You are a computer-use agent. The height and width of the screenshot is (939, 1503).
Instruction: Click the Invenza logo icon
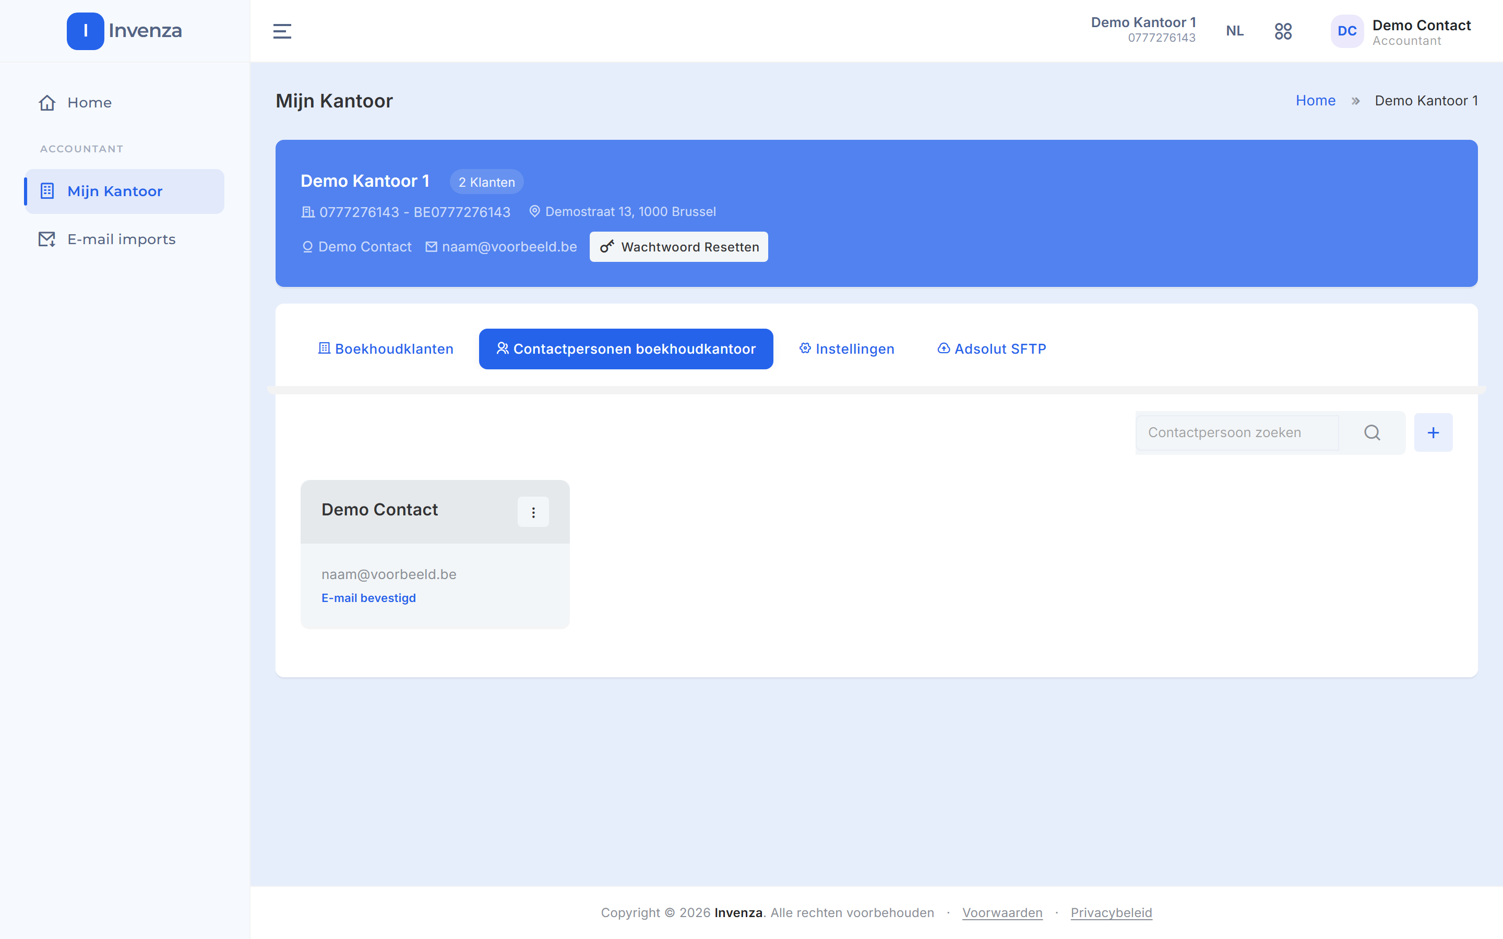click(x=85, y=31)
